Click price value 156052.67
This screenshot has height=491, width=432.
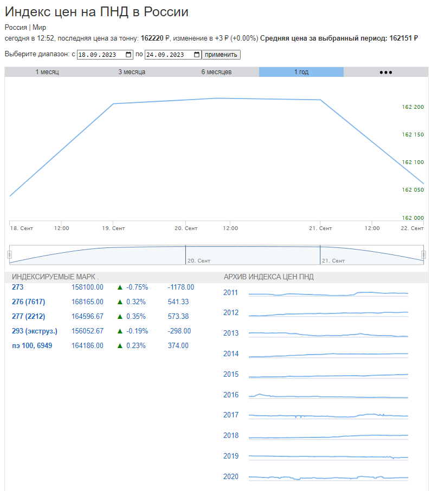click(x=87, y=331)
